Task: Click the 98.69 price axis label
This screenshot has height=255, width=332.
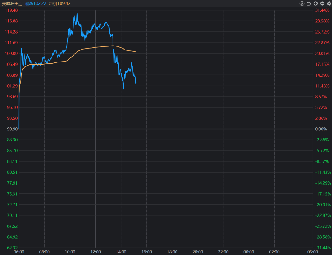Action: 12,97
